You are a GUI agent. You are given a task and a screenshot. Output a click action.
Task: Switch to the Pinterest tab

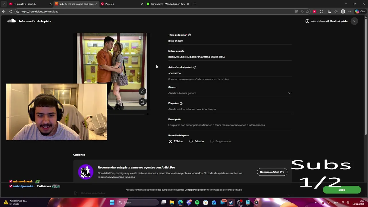click(122, 4)
